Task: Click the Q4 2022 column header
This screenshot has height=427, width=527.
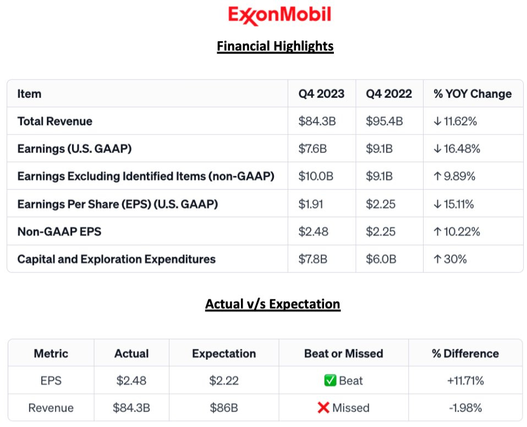Action: tap(389, 94)
